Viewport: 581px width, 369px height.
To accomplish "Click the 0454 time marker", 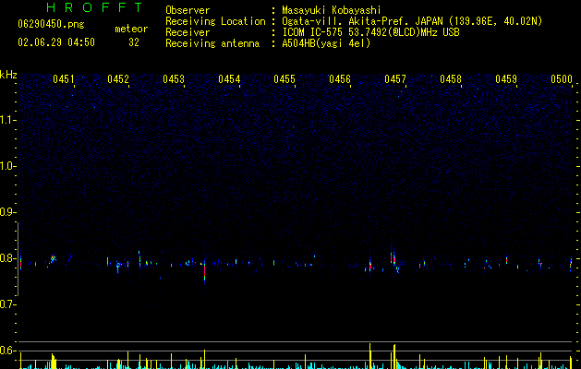I will 229,79.
